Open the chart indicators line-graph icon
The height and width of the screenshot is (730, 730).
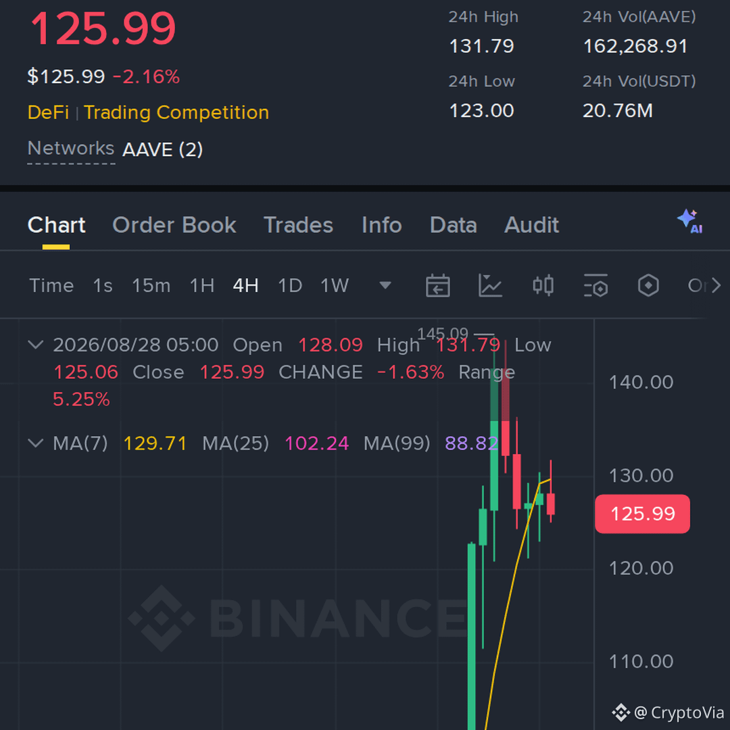pos(490,285)
